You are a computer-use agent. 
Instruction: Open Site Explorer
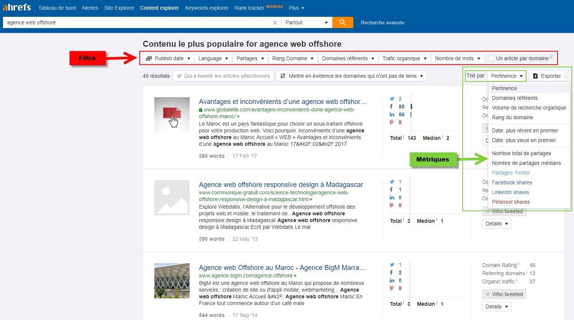[119, 7]
